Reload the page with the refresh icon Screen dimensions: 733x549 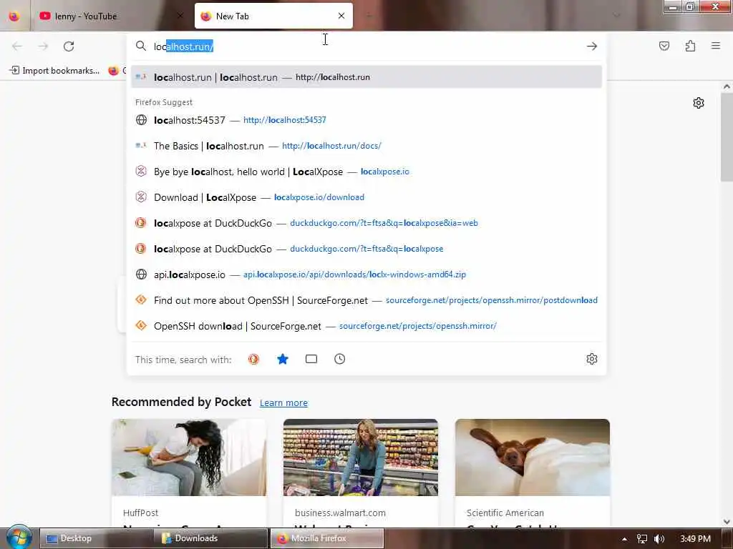pyautogui.click(x=69, y=46)
